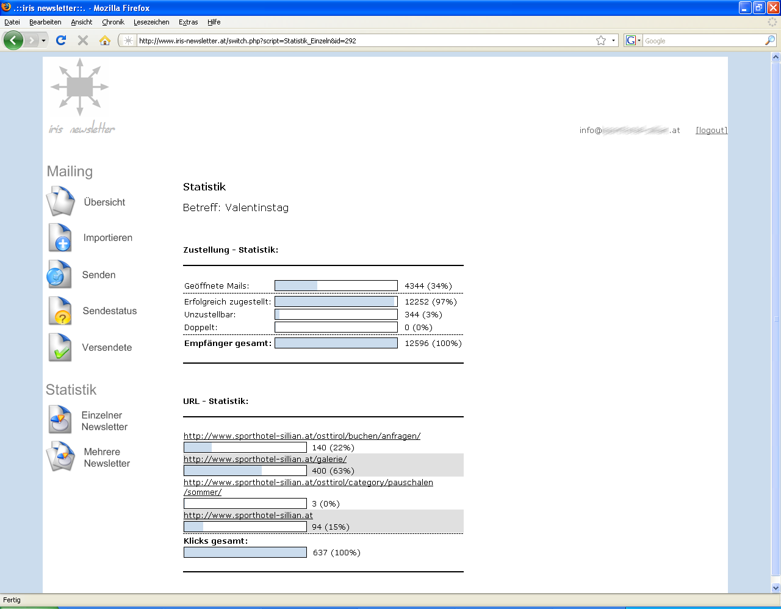Screen dimensions: 781x609
Task: Click the Sendestatus question mark icon
Action: pyautogui.click(x=60, y=311)
